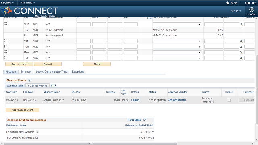This screenshot has width=258, height=145.
Task: Click the CONNECT Maryland Judiciary logo
Action: (x=30, y=11)
